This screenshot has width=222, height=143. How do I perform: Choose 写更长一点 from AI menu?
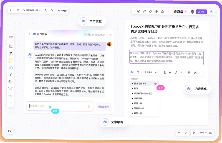(x=144, y=108)
